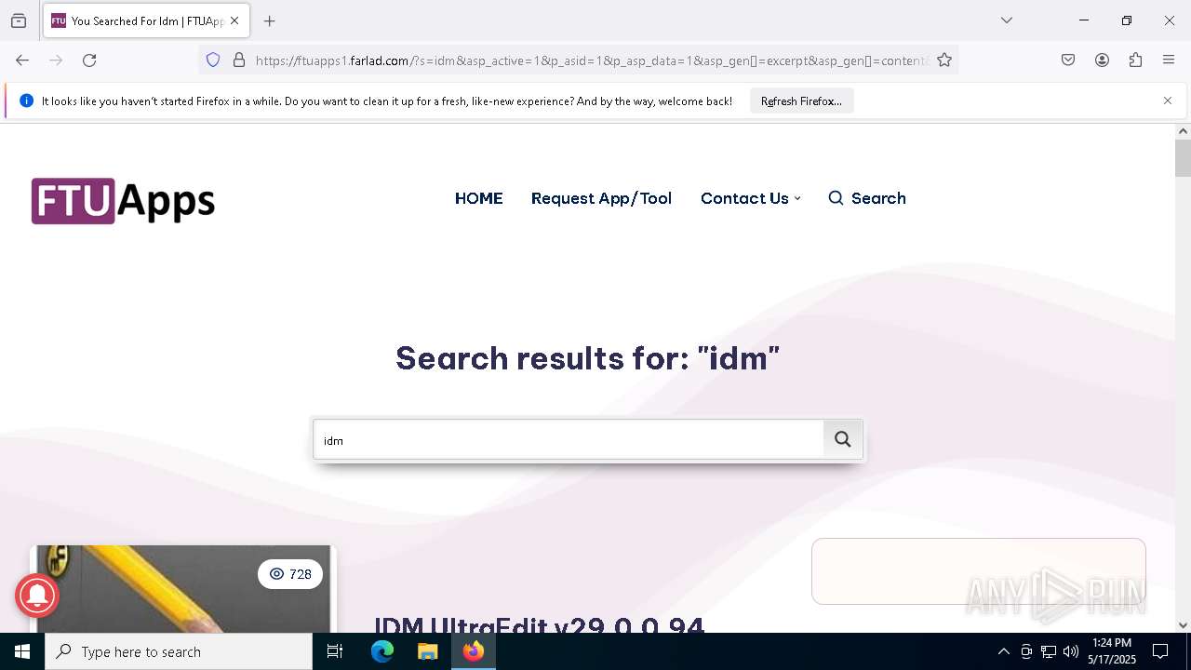The width and height of the screenshot is (1191, 670).
Task: Click the Refresh Firefox button
Action: [801, 100]
